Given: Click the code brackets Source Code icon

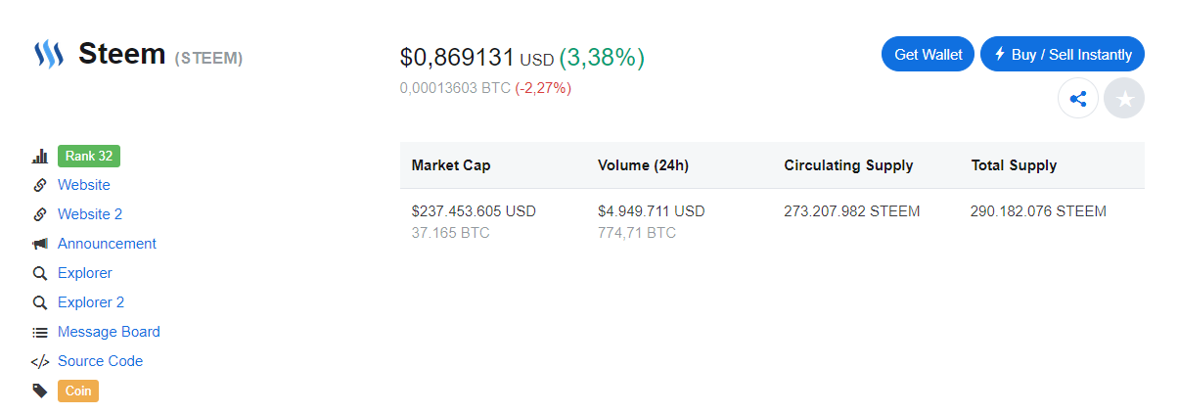Looking at the screenshot, I should point(40,361).
